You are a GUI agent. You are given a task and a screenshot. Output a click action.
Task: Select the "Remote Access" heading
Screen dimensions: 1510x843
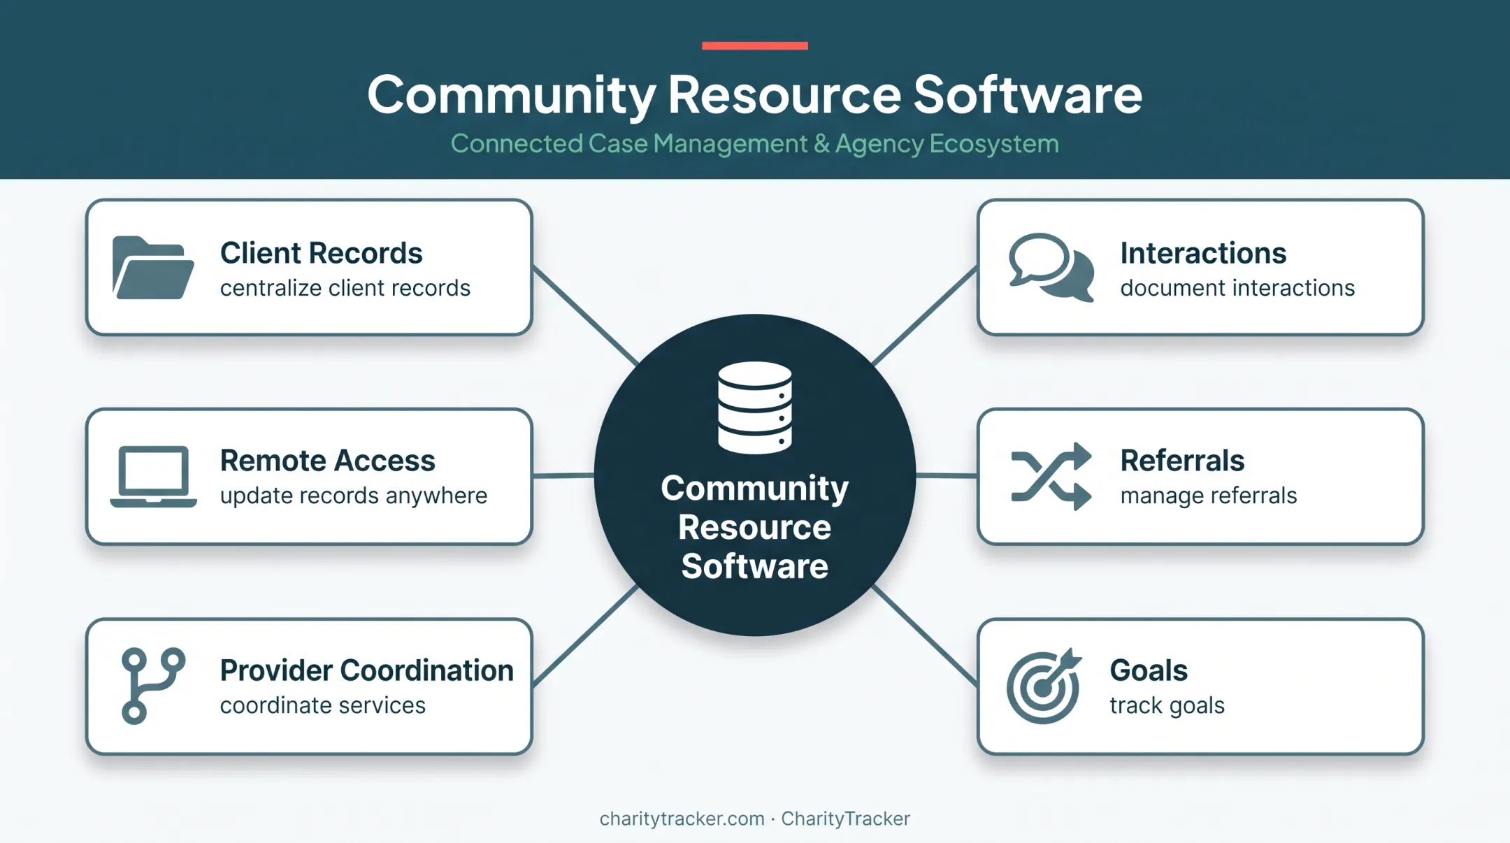click(x=327, y=461)
